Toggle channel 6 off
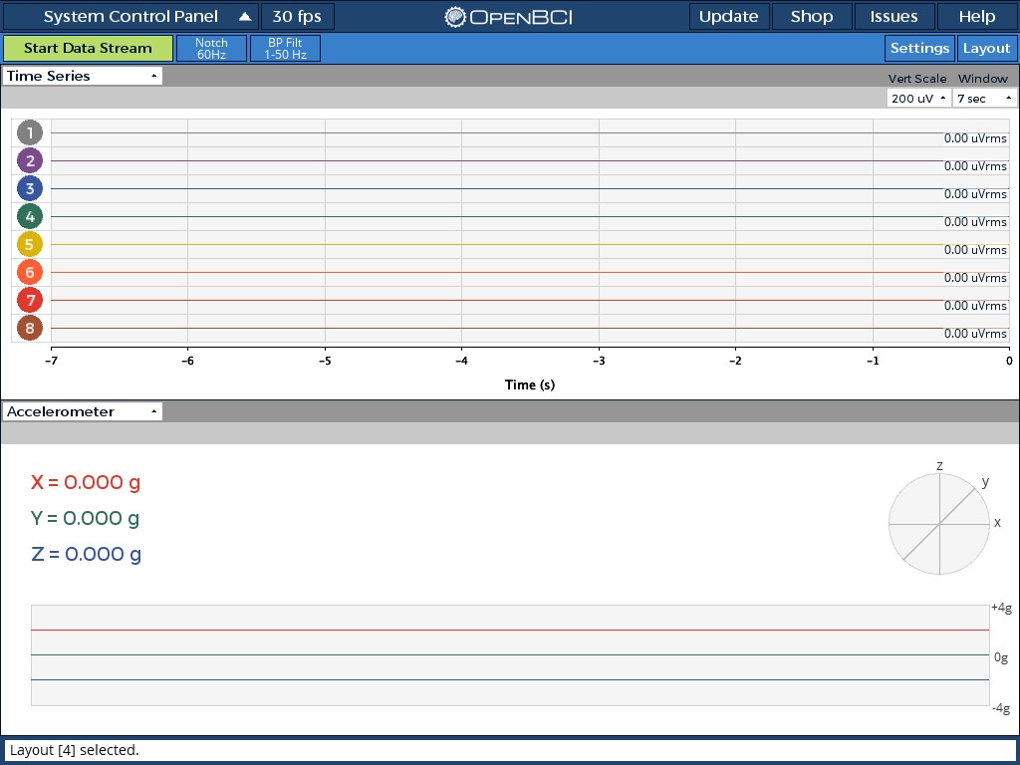 29,271
